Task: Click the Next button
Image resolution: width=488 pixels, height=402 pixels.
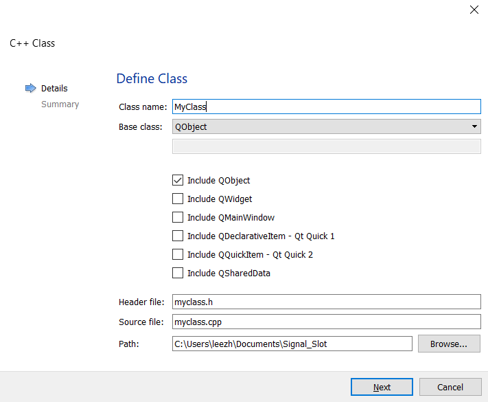Action: [382, 387]
